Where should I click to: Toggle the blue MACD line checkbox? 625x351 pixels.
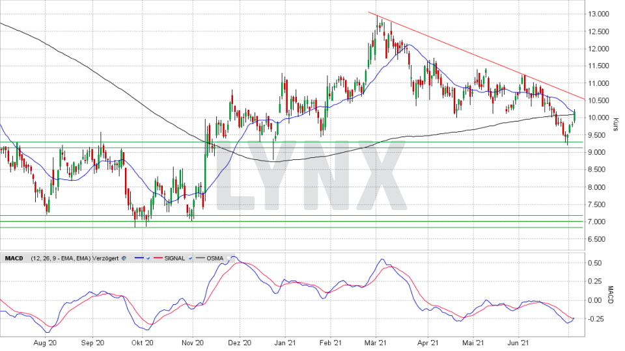148,259
